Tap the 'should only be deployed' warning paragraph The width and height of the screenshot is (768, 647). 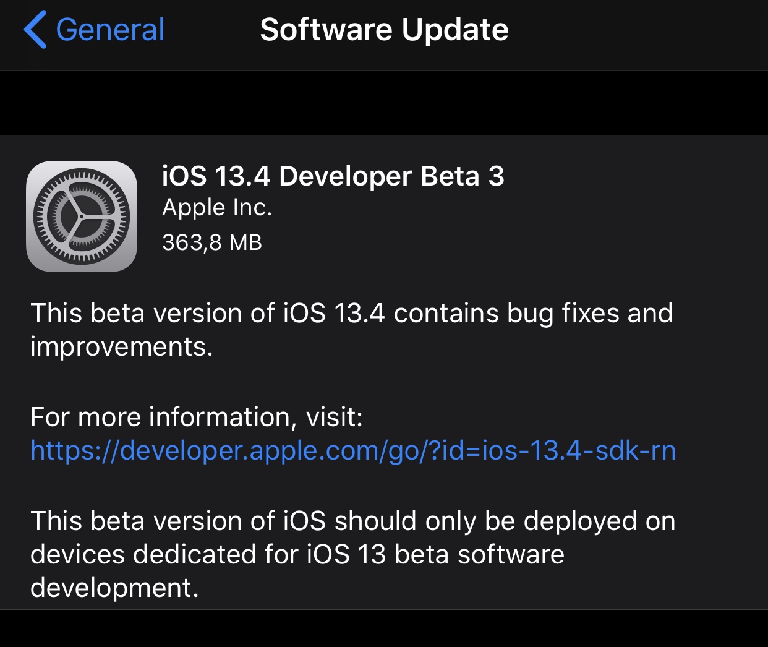click(x=353, y=554)
